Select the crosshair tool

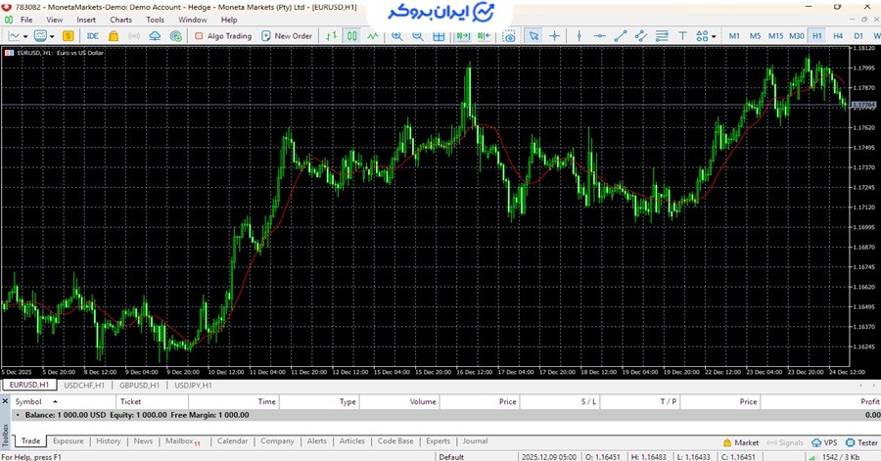[x=555, y=36]
